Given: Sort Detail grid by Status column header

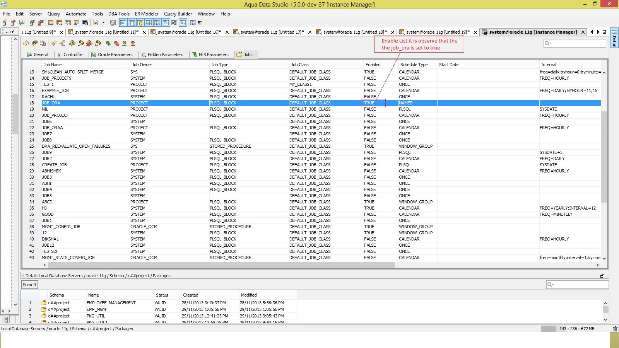Looking at the screenshot, I should [167, 295].
